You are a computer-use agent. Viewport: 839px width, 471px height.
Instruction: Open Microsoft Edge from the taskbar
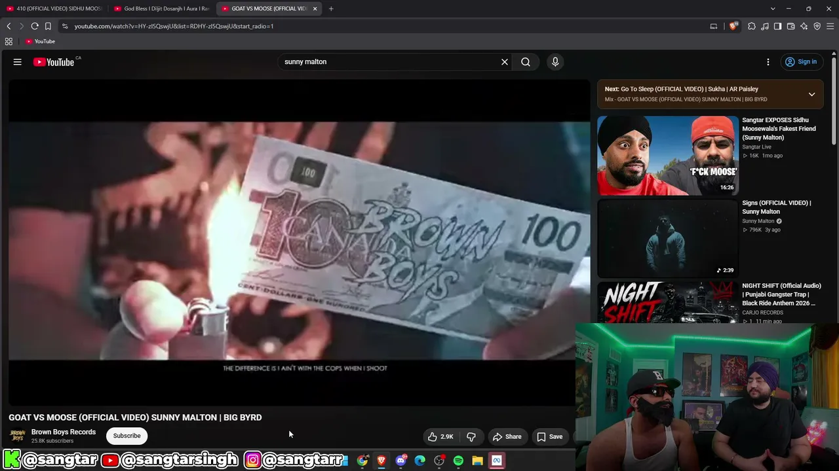420,461
